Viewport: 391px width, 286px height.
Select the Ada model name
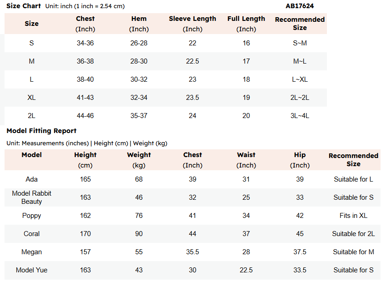(x=31, y=179)
